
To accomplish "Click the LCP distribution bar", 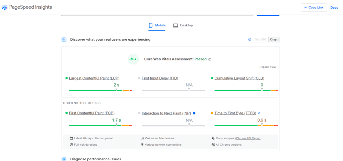I will (x=100, y=90).
